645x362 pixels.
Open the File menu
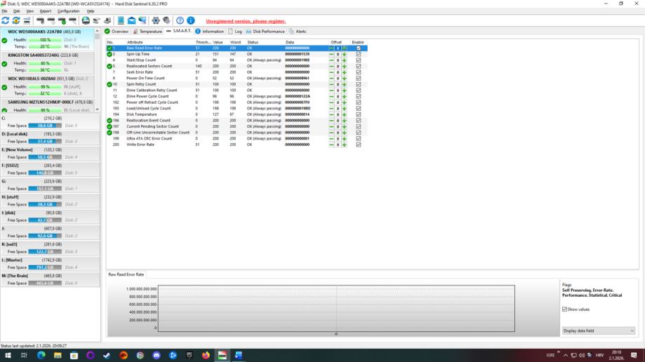tap(4, 11)
